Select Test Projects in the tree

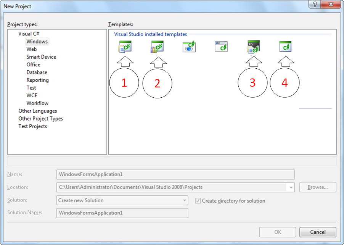[x=33, y=126]
